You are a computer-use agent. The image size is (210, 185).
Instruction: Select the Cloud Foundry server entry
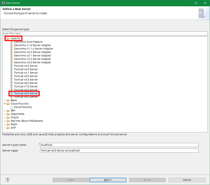tap(23, 107)
